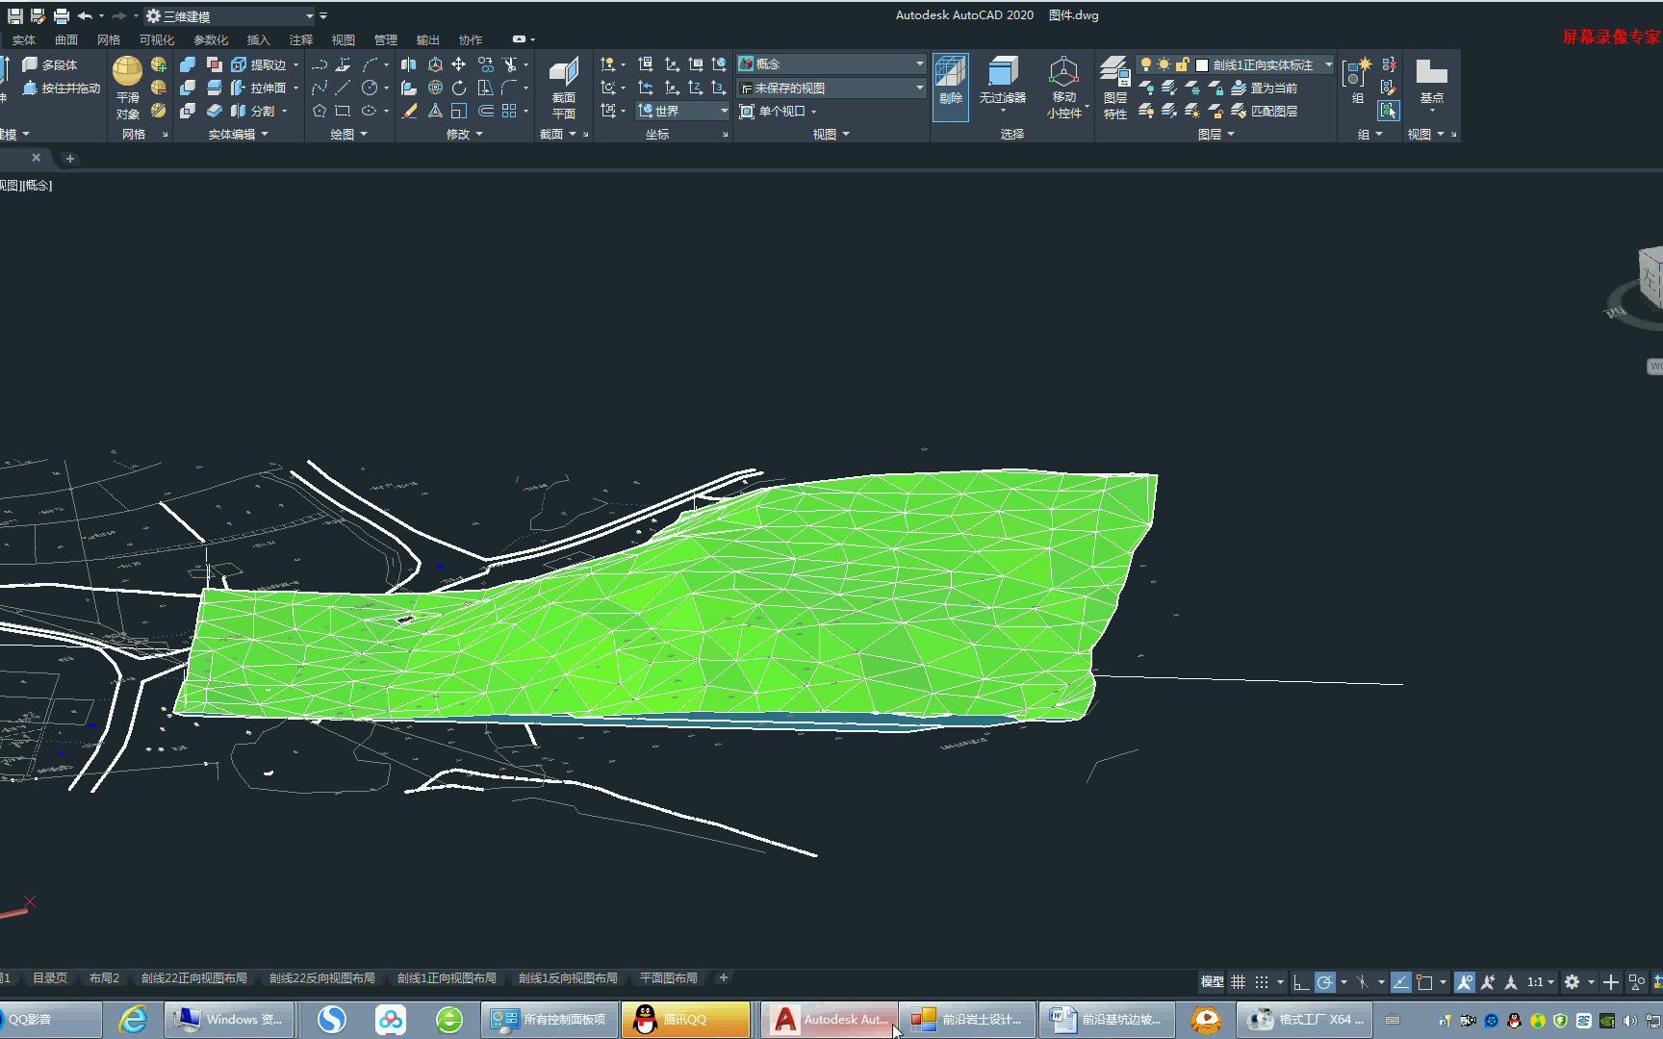
Task: Open the 1:1 annotation scale dropdown
Action: click(1540, 982)
